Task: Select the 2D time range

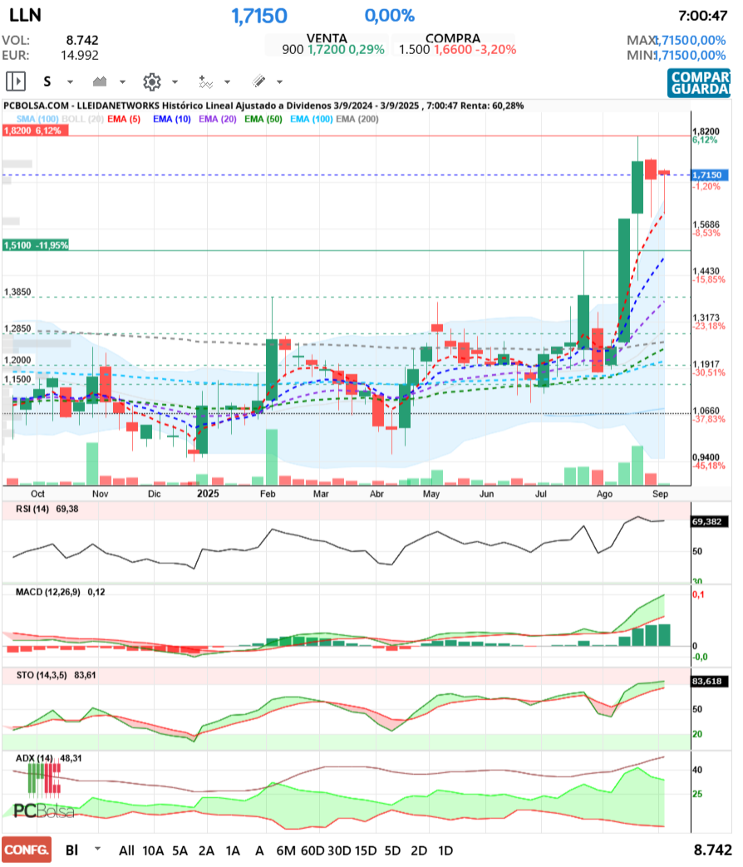Action: click(x=419, y=850)
